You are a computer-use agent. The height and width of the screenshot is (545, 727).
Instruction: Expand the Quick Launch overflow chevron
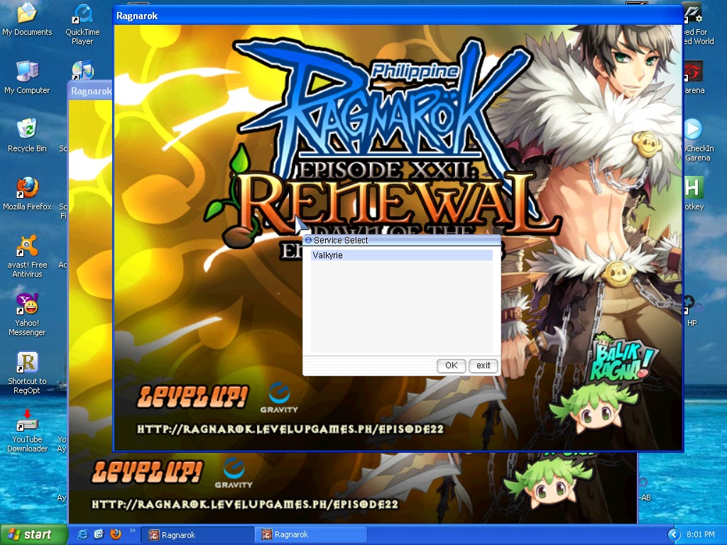click(x=132, y=531)
